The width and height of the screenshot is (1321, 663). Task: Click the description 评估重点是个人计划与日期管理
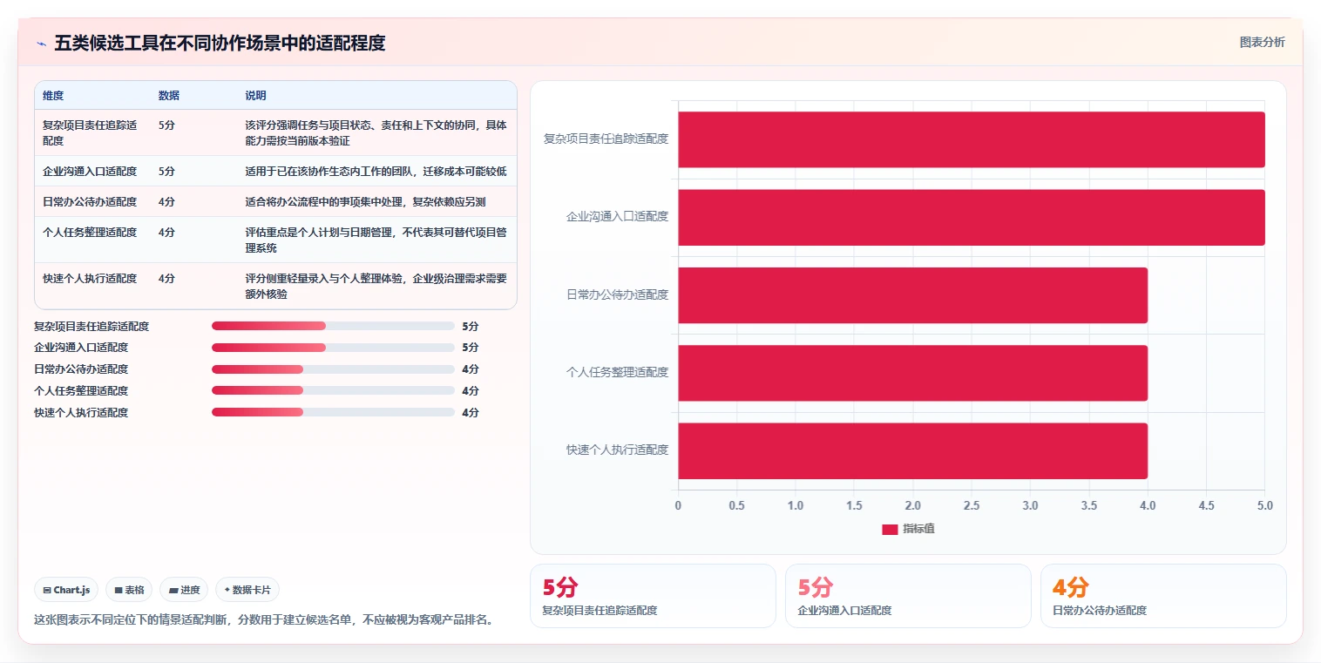pos(376,240)
